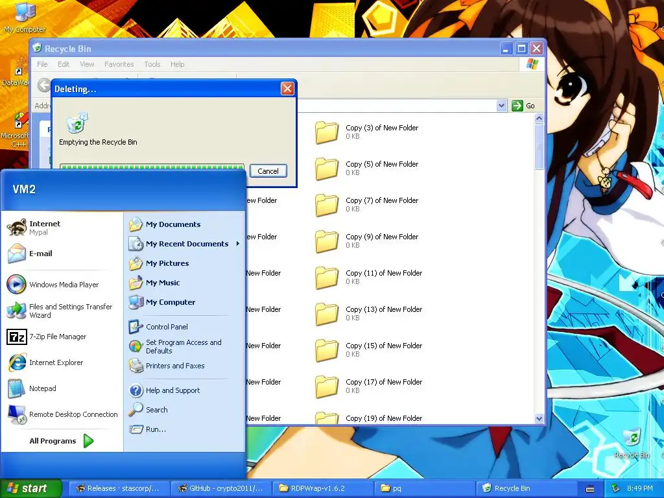664x498 pixels.
Task: Select Copy (17) of New Folder icon
Action: click(x=327, y=387)
